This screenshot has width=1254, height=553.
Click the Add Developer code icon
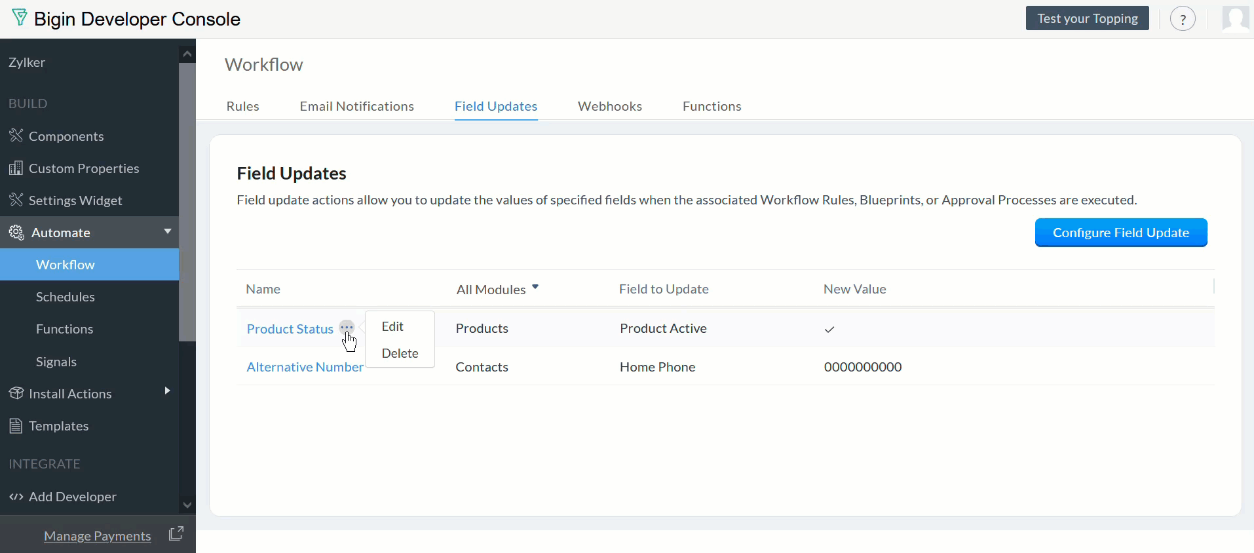coord(16,497)
